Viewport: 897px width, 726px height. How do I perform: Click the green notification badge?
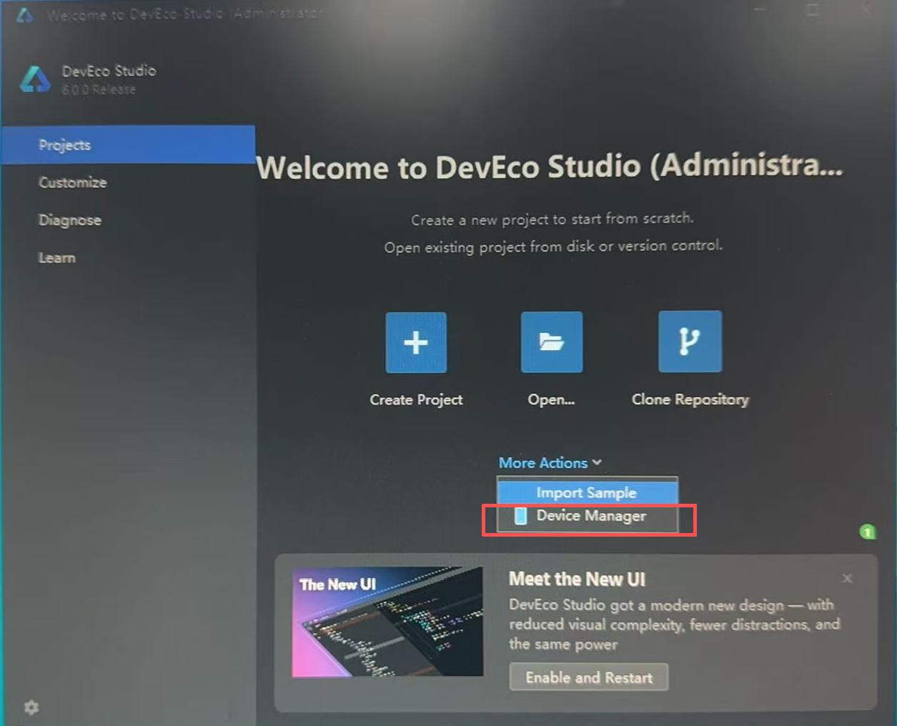[x=868, y=531]
